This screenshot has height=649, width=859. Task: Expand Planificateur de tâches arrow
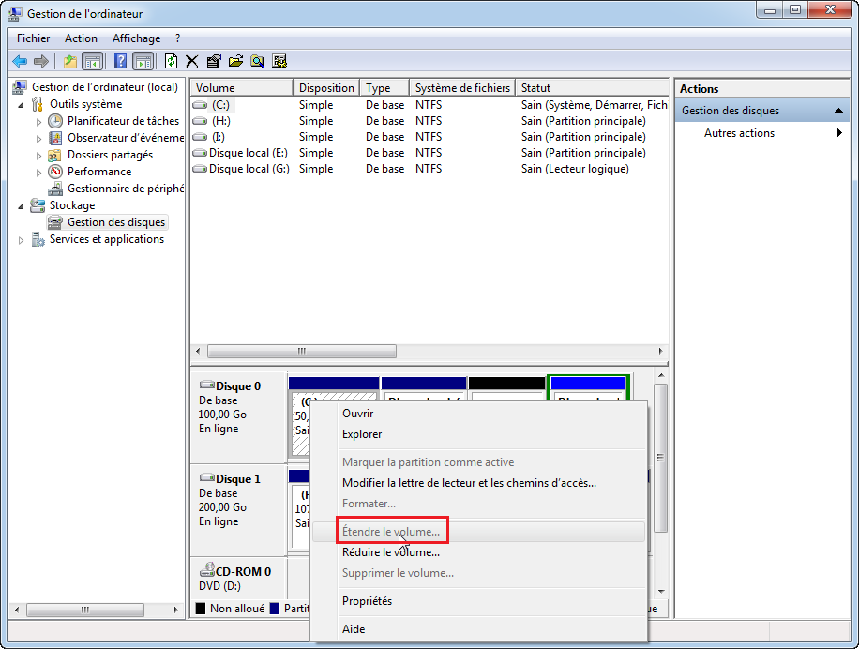38,122
